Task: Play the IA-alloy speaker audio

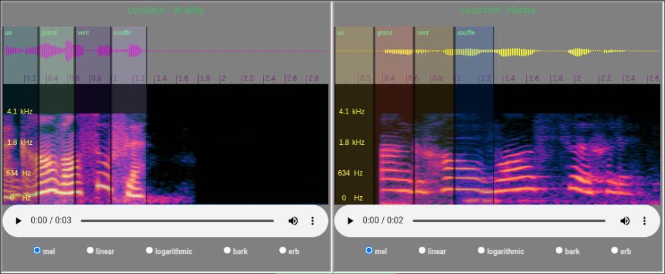Action: pyautogui.click(x=19, y=221)
